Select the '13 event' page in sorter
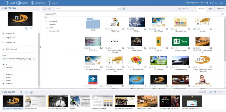 80,101
